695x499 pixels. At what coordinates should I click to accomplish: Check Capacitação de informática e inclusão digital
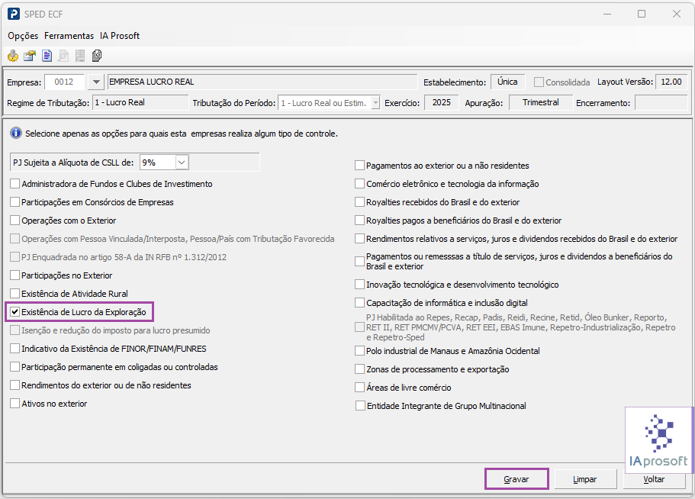click(359, 303)
